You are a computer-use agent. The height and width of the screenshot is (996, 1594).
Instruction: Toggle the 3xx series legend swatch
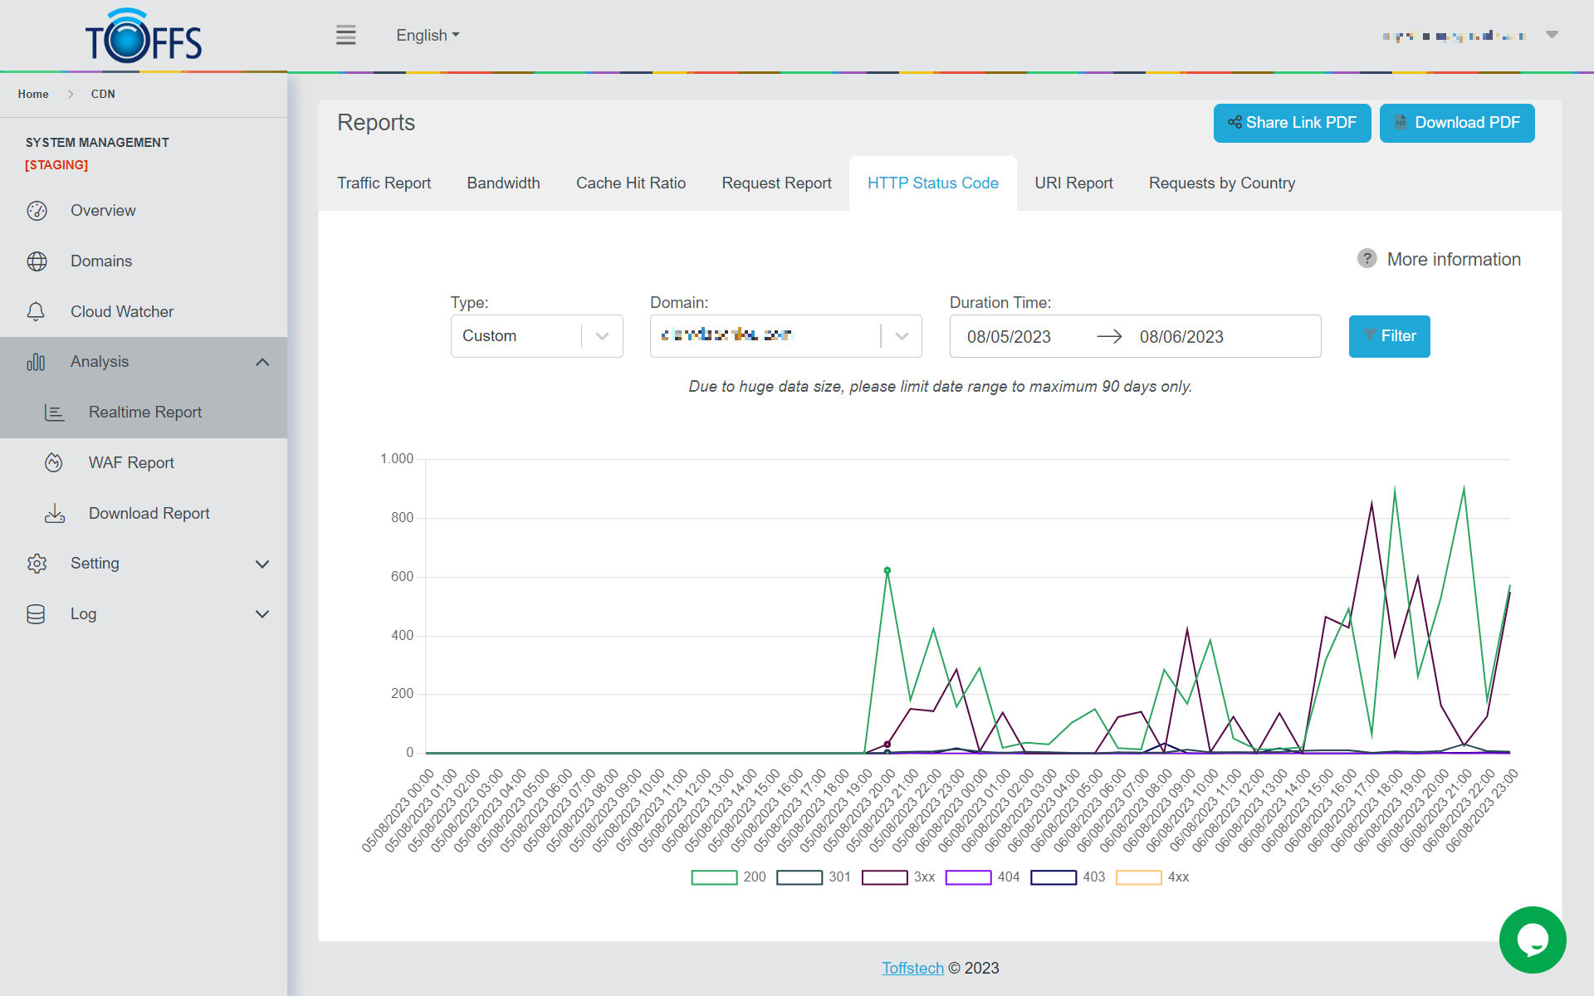[x=884, y=877]
